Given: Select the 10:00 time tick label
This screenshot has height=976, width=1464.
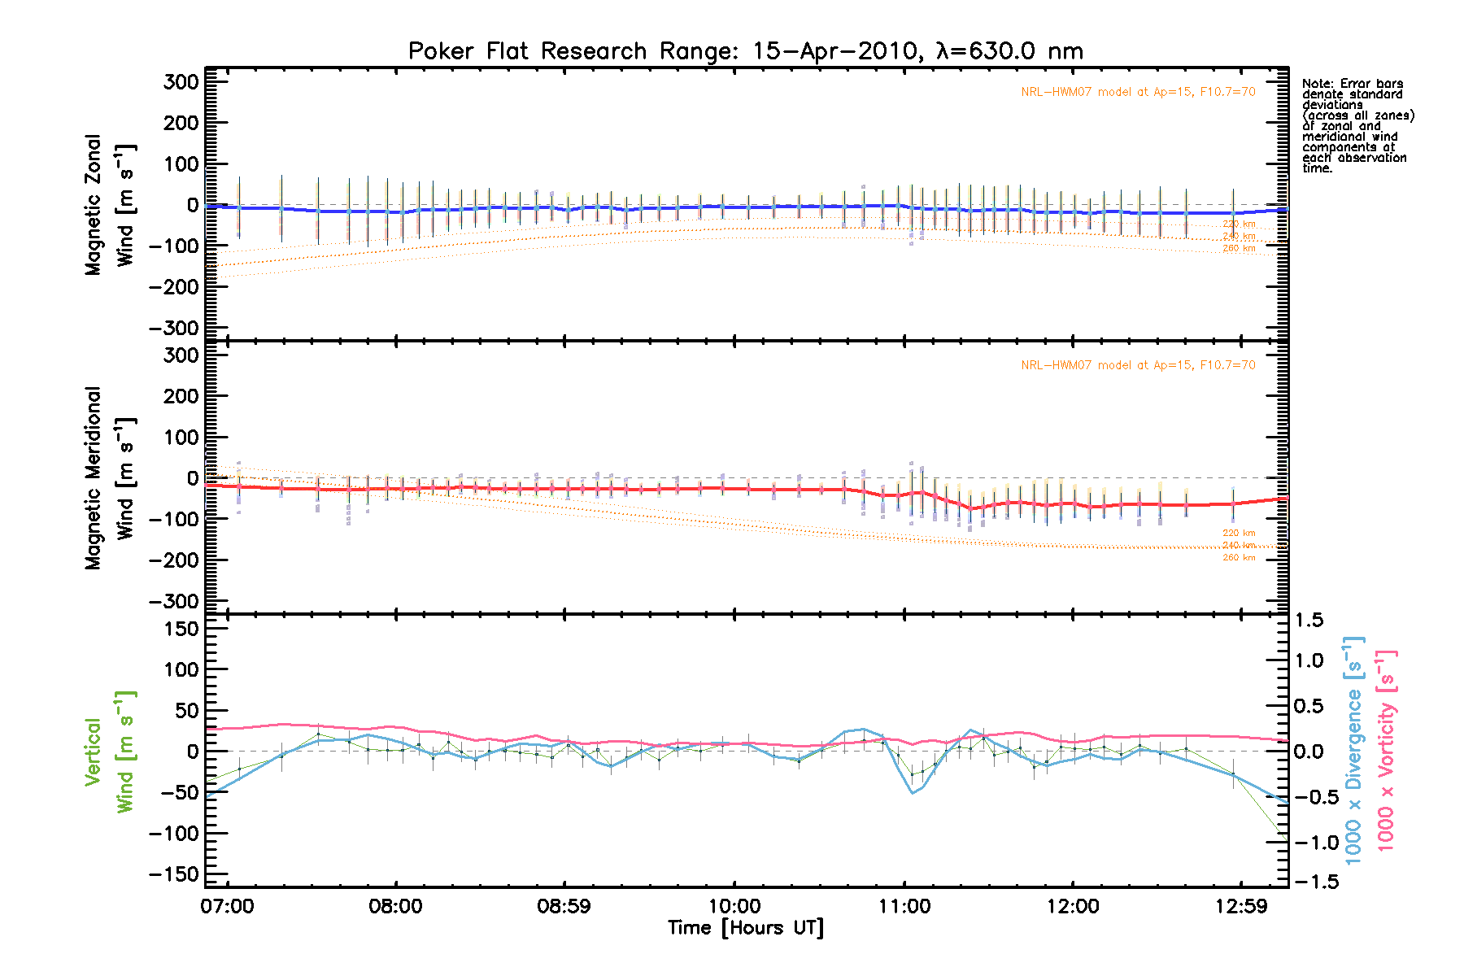Looking at the screenshot, I should 734,906.
